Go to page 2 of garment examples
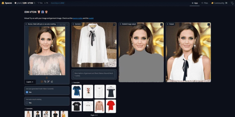 (97, 115)
